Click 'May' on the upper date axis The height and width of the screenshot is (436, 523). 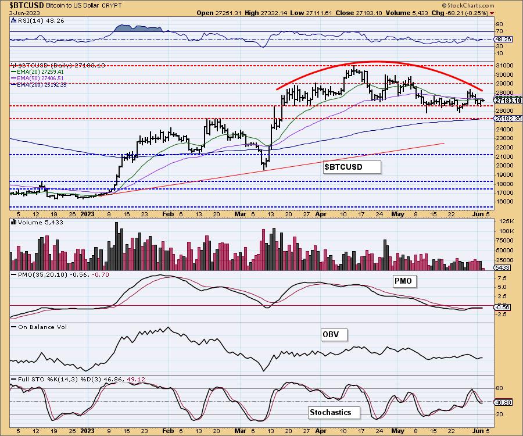[x=397, y=214]
